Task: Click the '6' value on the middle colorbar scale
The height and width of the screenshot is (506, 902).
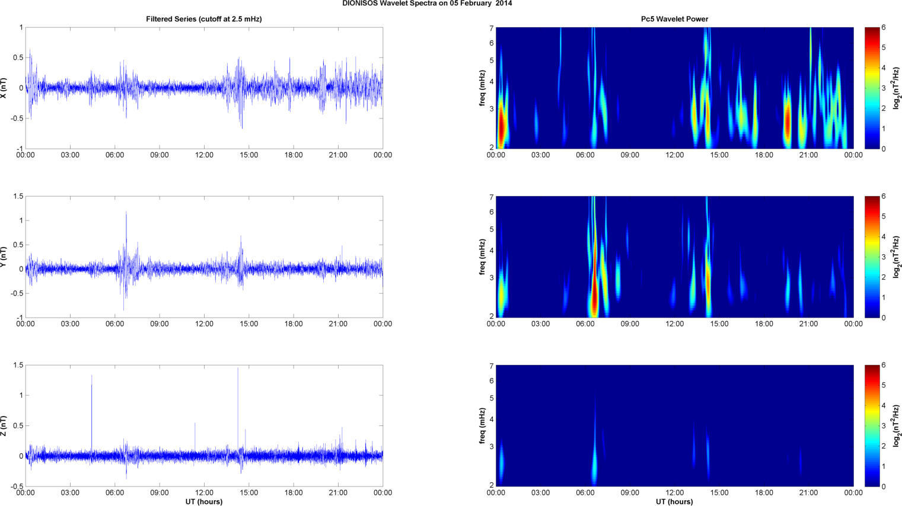Action: (884, 196)
